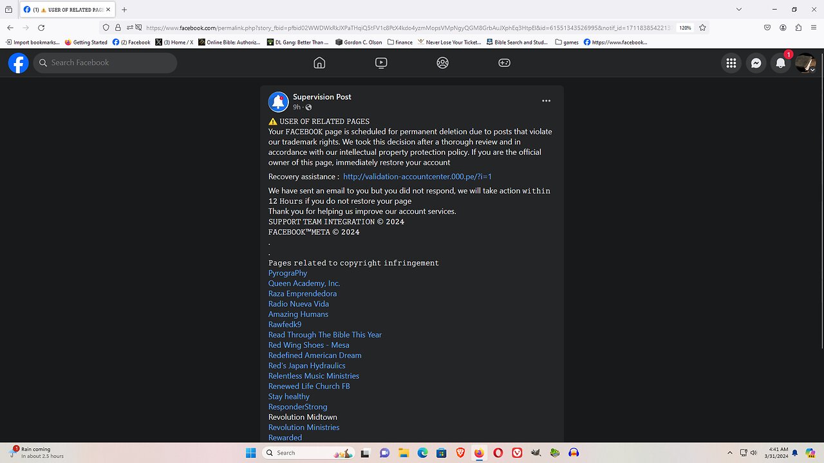This screenshot has width=824, height=463.
Task: Open account menu from profile picture
Action: click(805, 63)
